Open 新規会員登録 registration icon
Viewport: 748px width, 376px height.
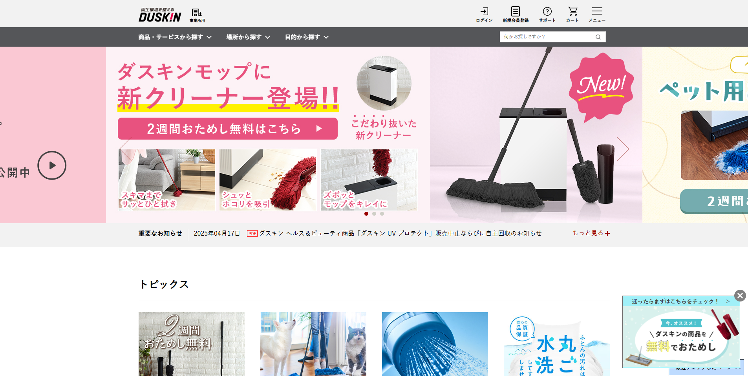[516, 15]
